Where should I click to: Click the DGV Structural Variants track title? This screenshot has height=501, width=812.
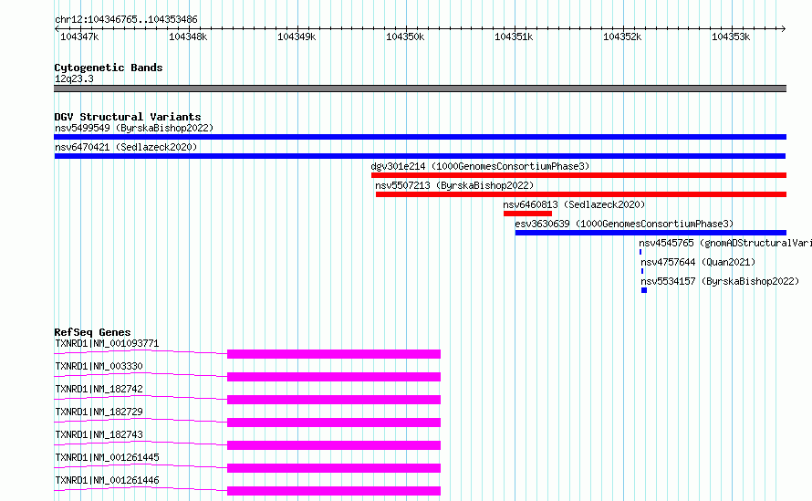tap(128, 117)
